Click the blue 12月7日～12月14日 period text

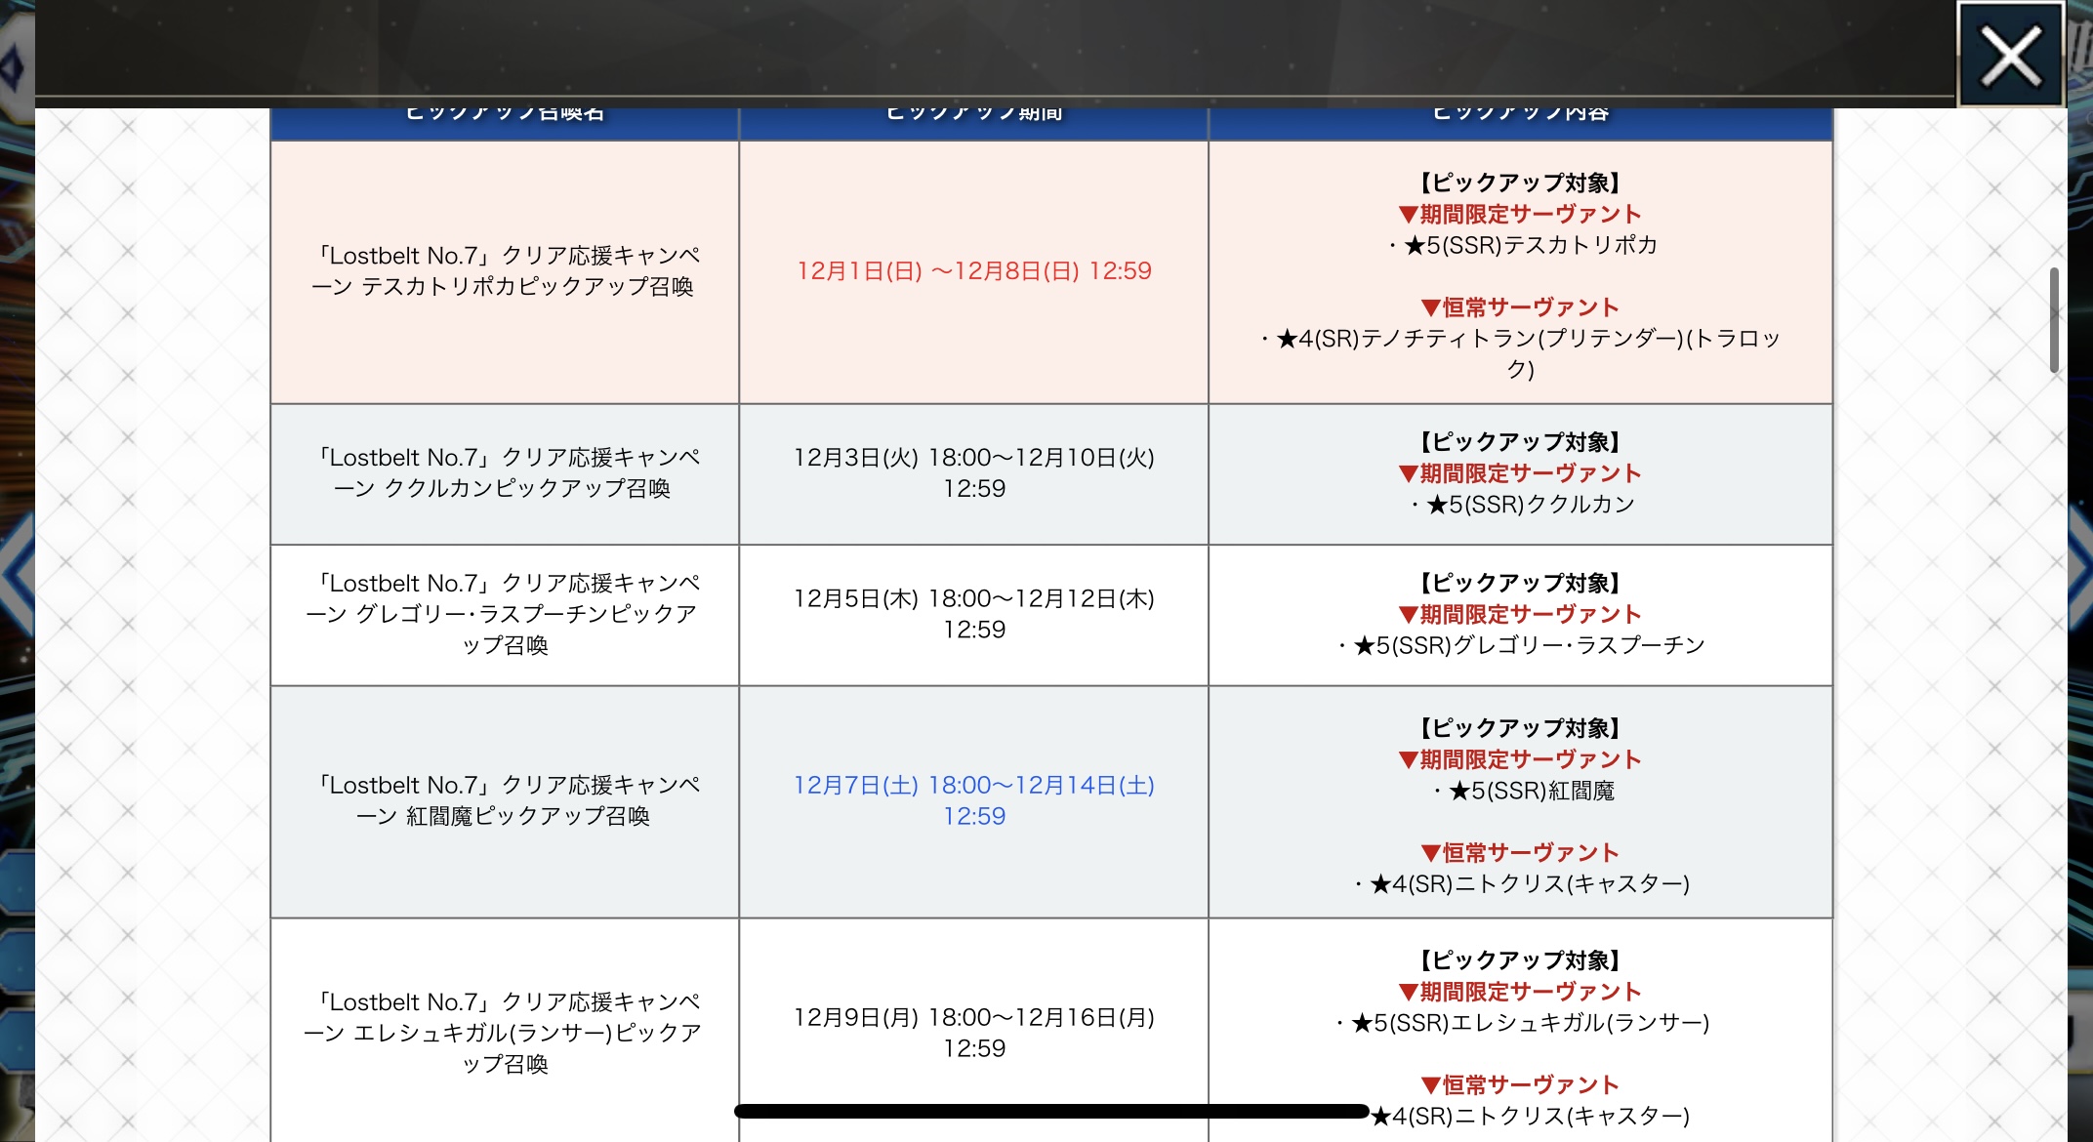click(x=973, y=800)
